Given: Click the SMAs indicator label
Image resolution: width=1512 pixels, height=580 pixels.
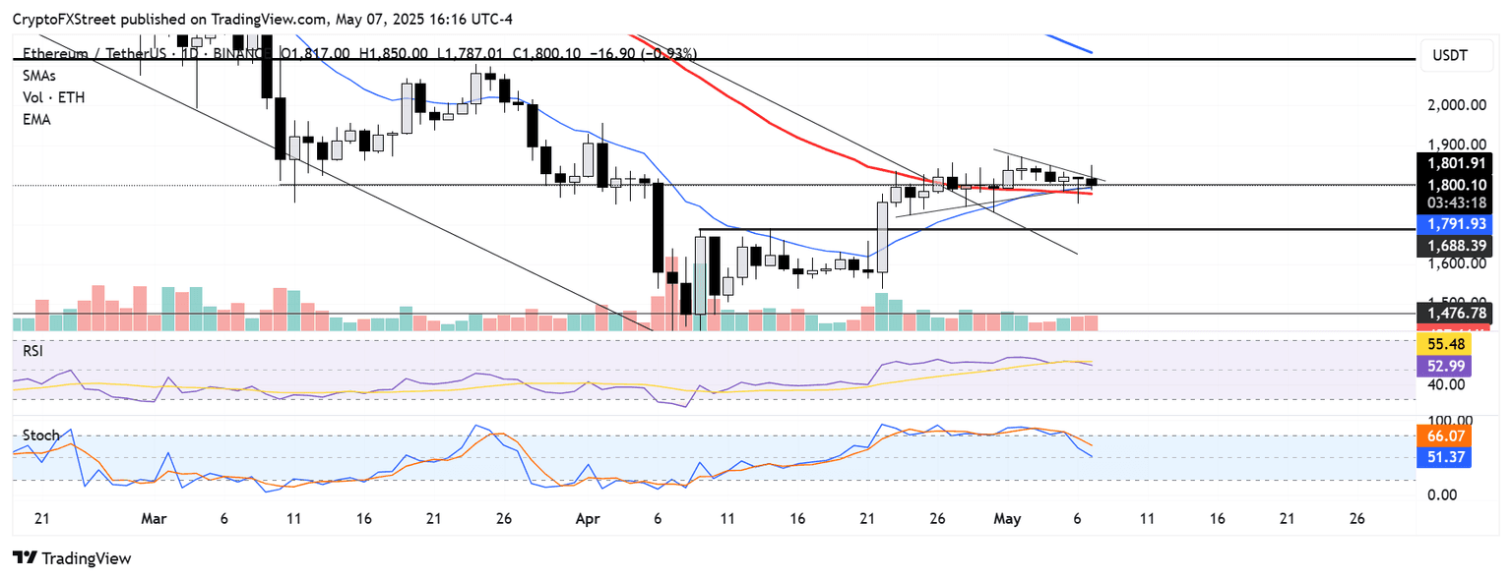Looking at the screenshot, I should point(38,75).
